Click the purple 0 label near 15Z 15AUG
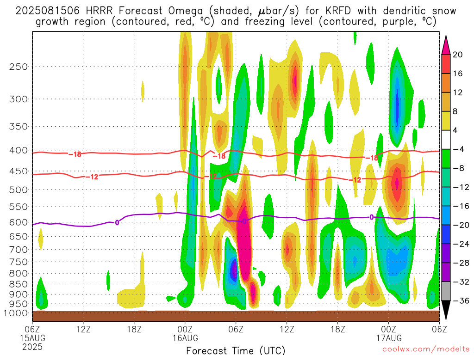 point(117,222)
